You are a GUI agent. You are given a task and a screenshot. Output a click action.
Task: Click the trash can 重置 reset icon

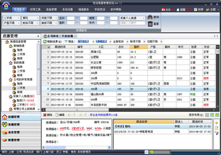[x=150, y=24]
